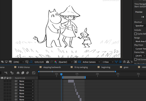Open the Spacebar shortcut dropdown

click(140, 26)
